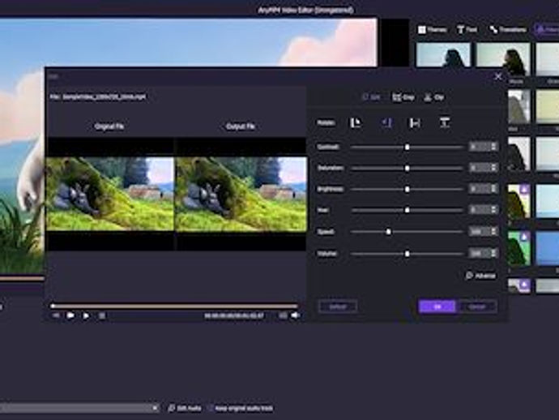Adjust the Volume slider handle
Image resolution: width=559 pixels, height=420 pixels.
[x=407, y=254]
